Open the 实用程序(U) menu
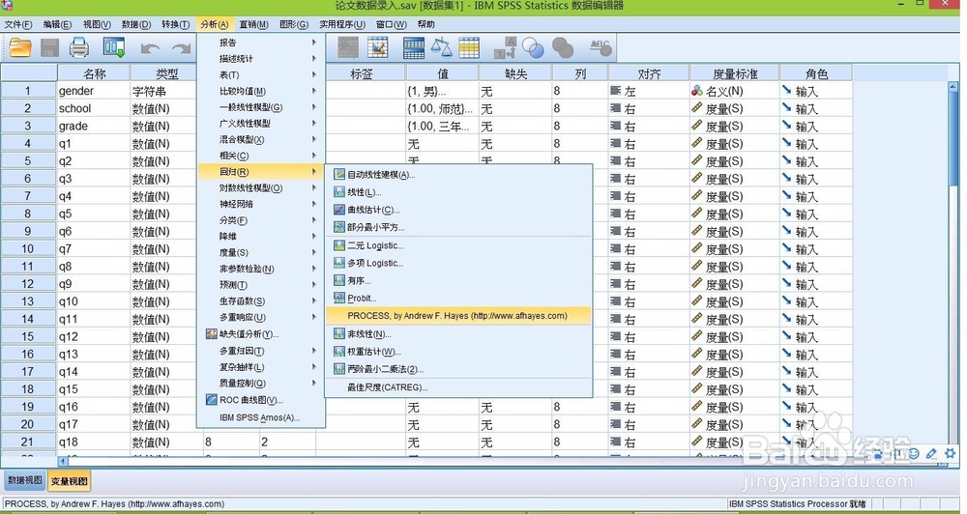This screenshot has width=967, height=514. pos(342,25)
